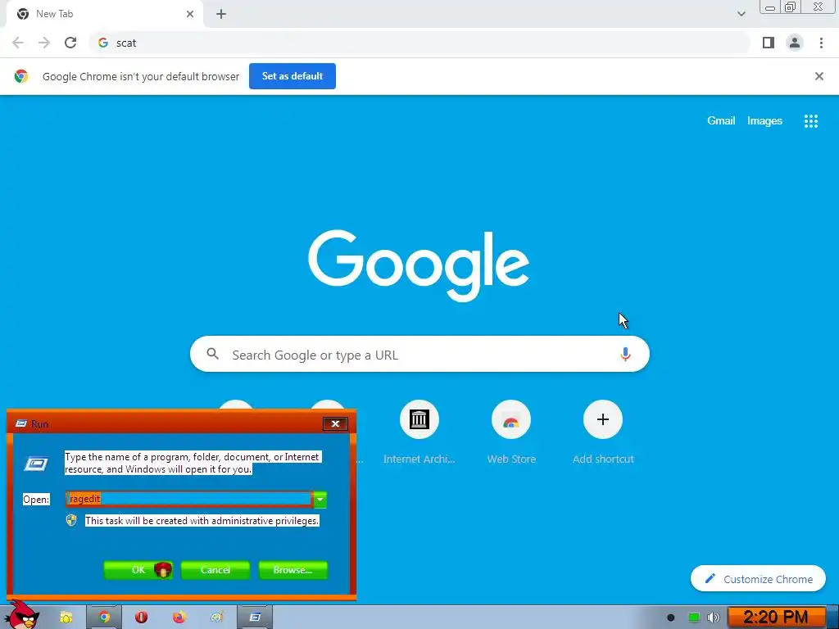The height and width of the screenshot is (629, 839).
Task: Switch to Chrome in the taskbar
Action: click(x=104, y=618)
